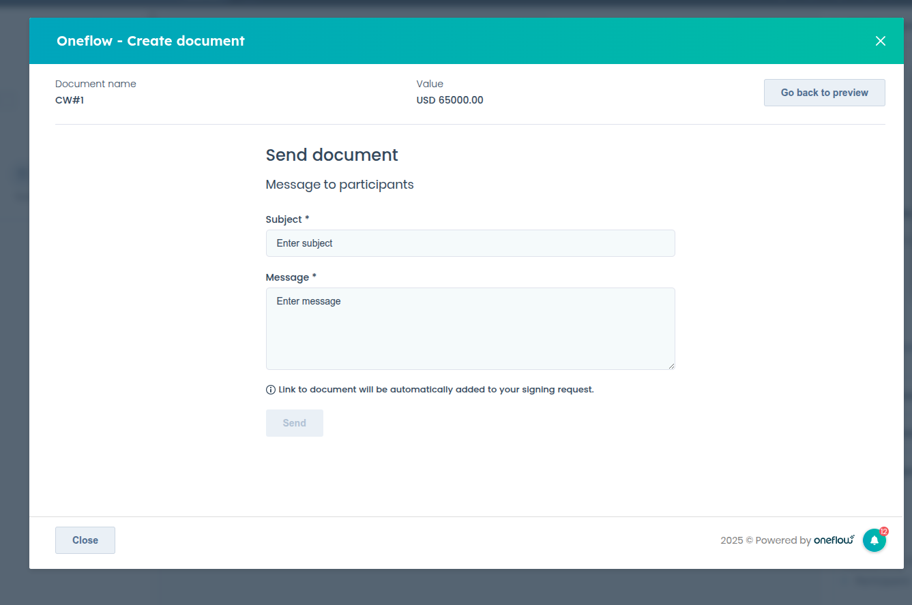Select the document name CW#1
This screenshot has width=912, height=605.
70,100
